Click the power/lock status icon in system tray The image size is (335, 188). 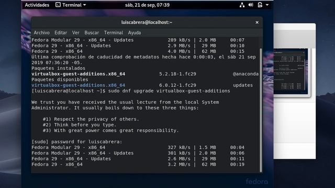pyautogui.click(x=260, y=5)
